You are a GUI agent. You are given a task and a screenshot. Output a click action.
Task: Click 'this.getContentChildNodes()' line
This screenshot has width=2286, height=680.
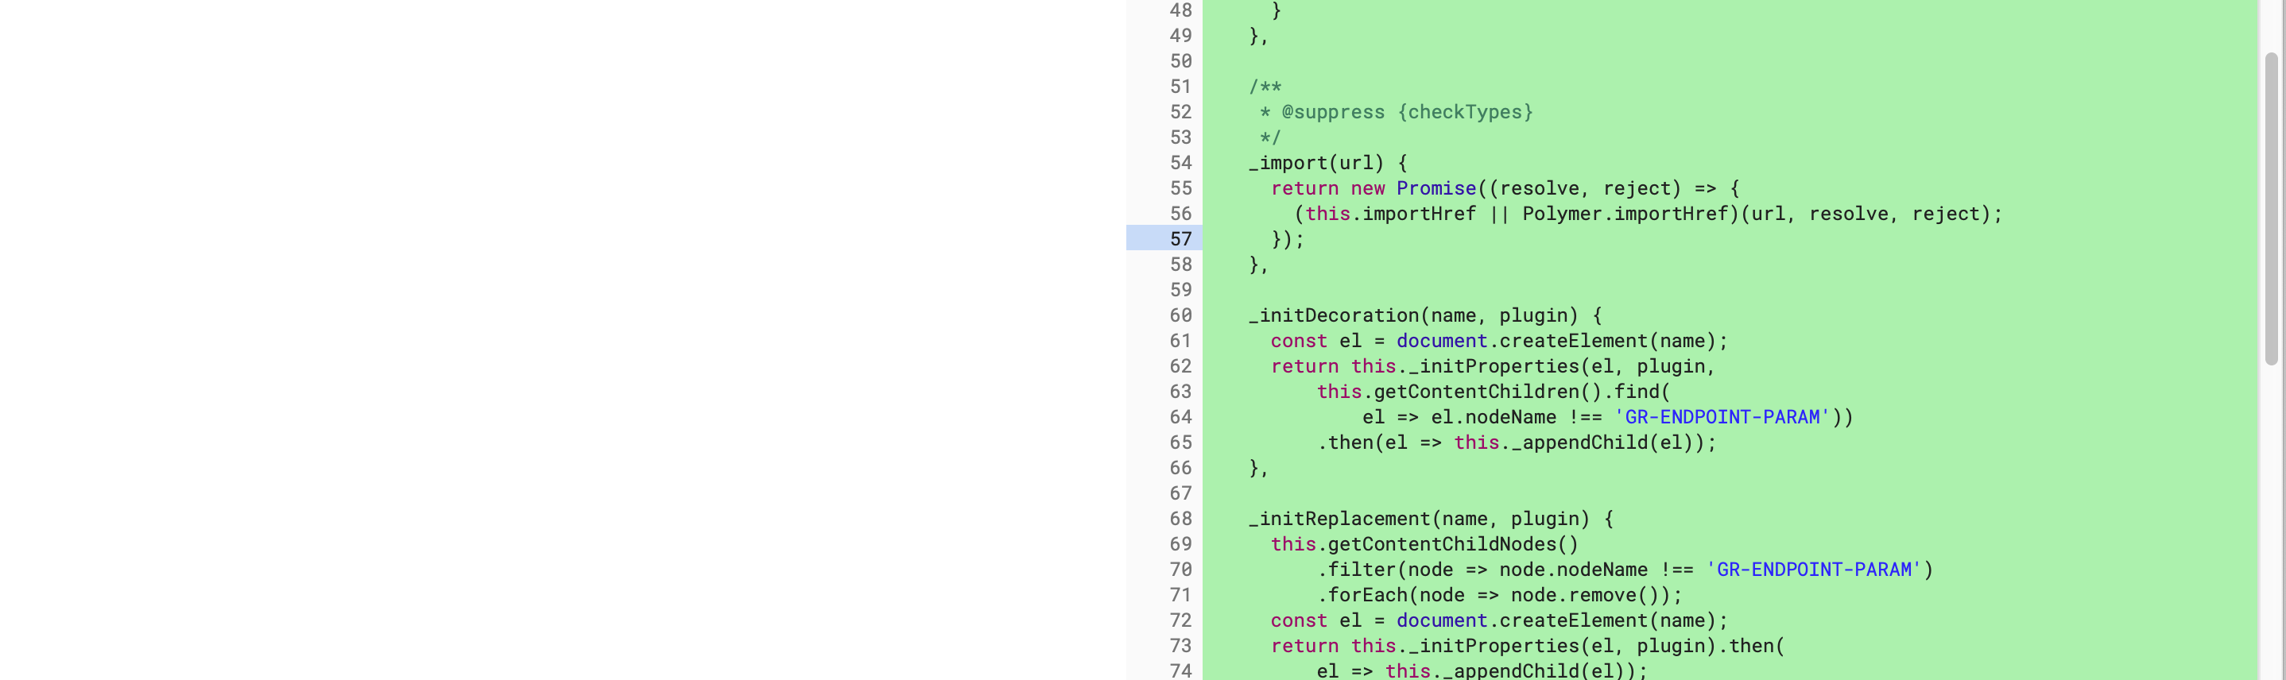pyautogui.click(x=1425, y=544)
